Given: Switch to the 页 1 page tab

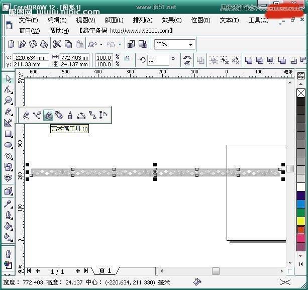Looking at the screenshot, I should (105, 271).
